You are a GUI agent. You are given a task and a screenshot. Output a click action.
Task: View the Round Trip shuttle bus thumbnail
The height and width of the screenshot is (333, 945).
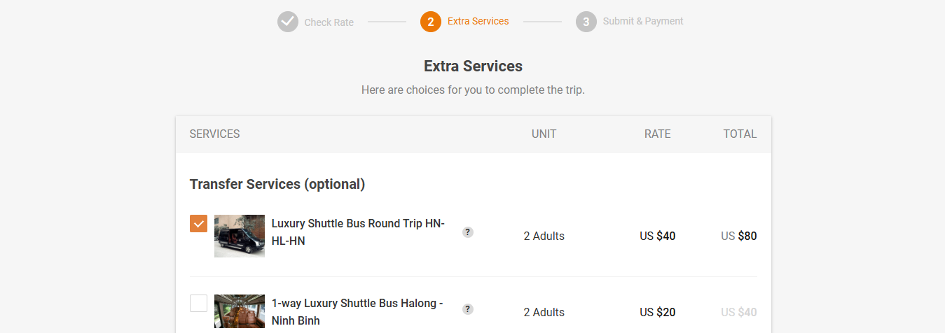240,236
